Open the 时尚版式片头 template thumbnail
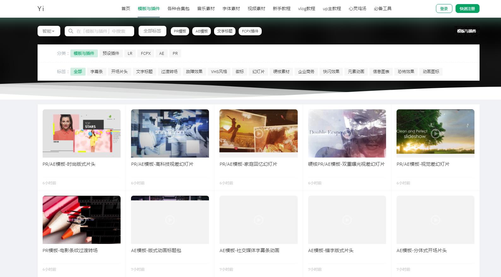 pos(81,133)
